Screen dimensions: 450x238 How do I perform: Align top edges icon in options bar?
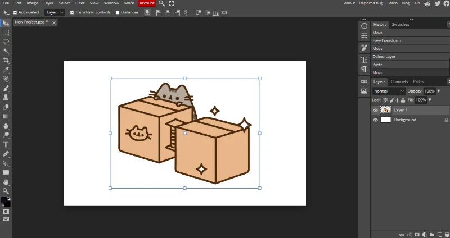[199, 12]
